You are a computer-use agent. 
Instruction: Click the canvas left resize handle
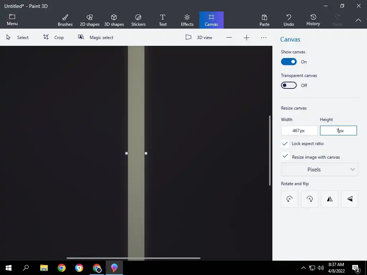click(127, 153)
